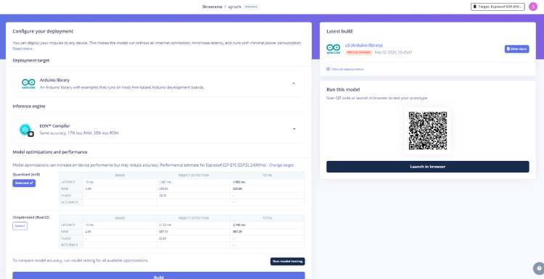This screenshot has height=279, width=544.
Task: Click the Model optimizations and performance heading
Action: (x=50, y=151)
